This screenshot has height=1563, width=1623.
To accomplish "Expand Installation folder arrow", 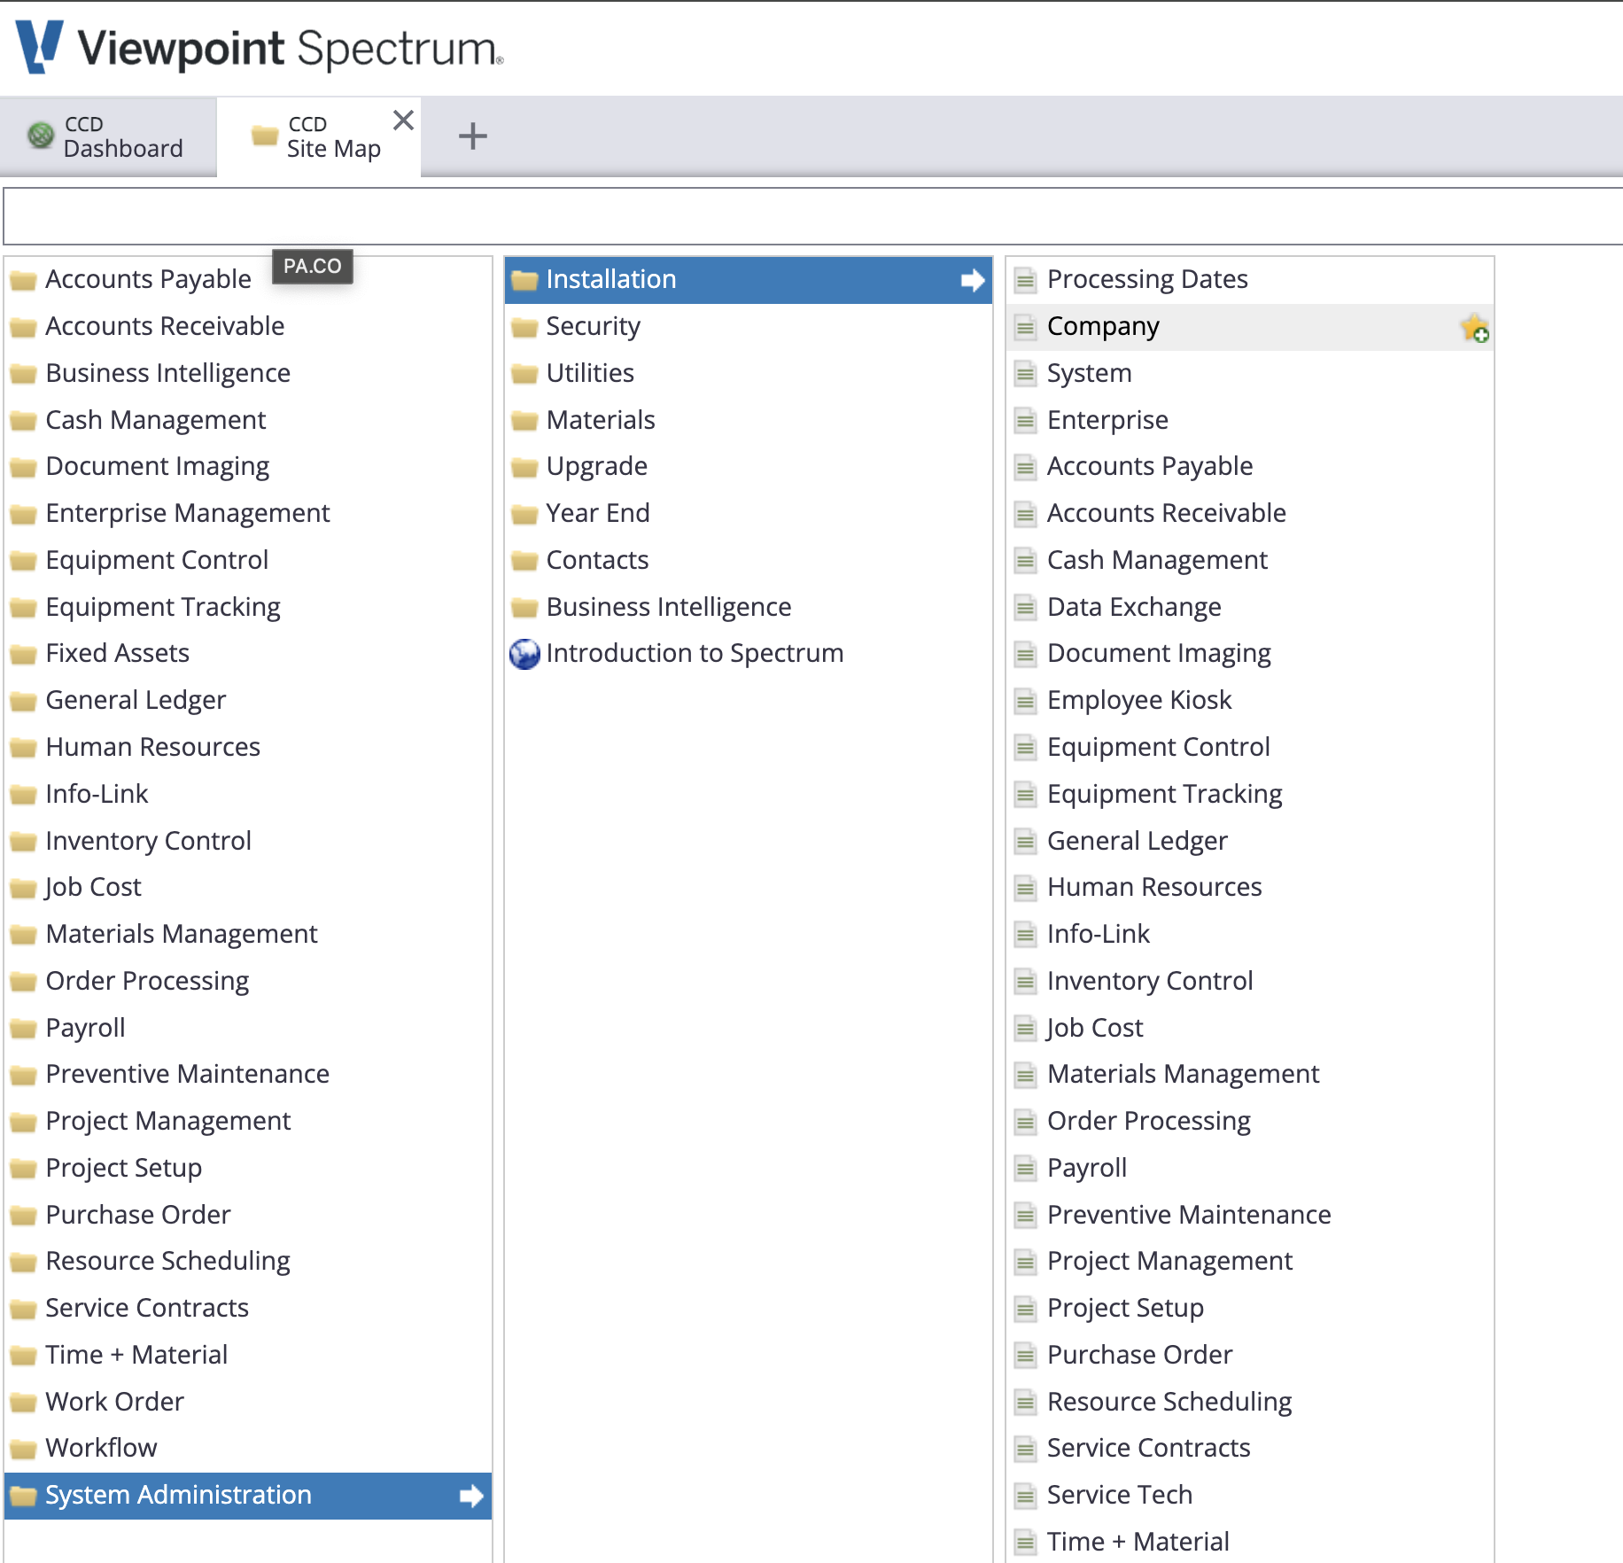I will [973, 281].
